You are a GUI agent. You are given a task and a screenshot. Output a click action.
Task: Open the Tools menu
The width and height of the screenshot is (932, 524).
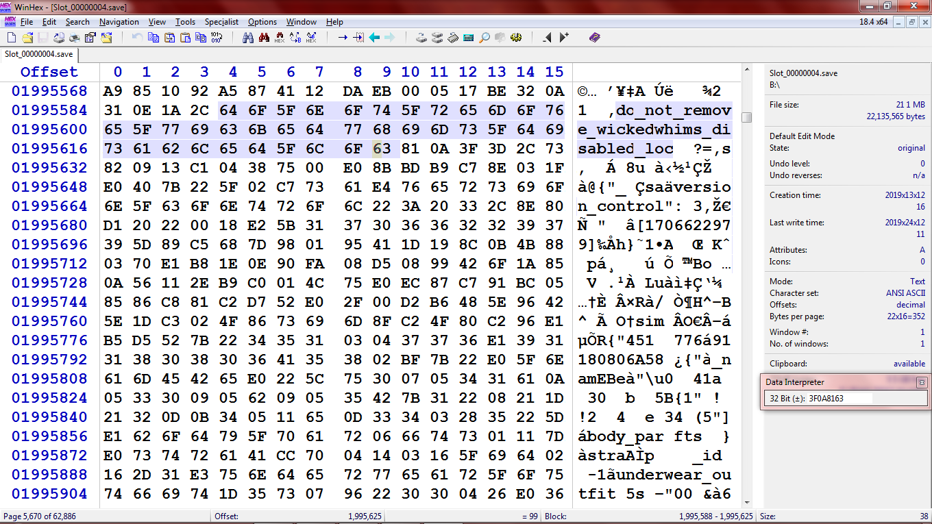185,22
